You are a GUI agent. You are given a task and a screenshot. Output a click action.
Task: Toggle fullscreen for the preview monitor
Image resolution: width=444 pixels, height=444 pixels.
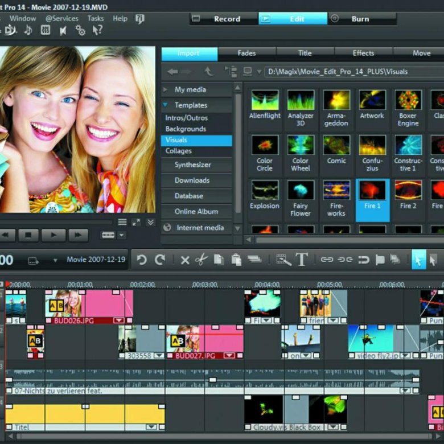(136, 222)
